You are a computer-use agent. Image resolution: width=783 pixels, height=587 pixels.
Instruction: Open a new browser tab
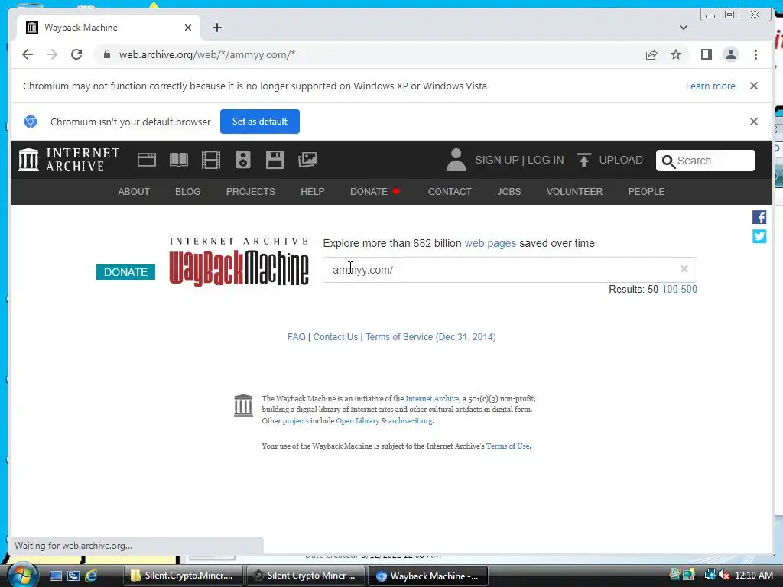point(216,28)
